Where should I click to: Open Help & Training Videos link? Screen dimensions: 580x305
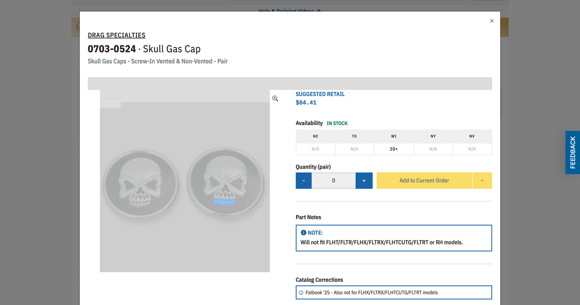point(290,11)
